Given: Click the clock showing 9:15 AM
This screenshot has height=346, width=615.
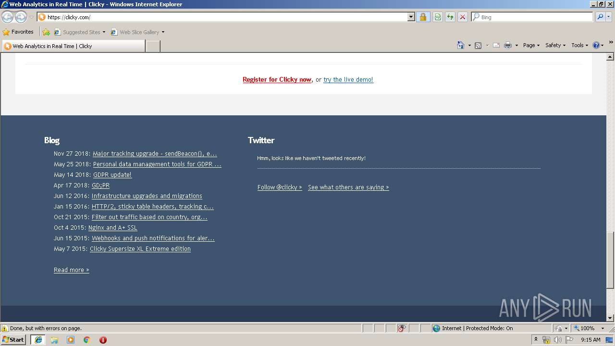Looking at the screenshot, I should (x=590, y=340).
